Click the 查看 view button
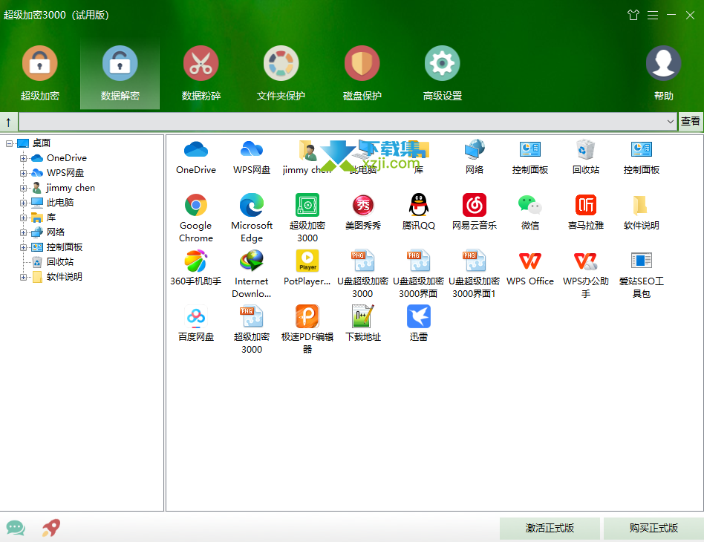 (x=690, y=122)
